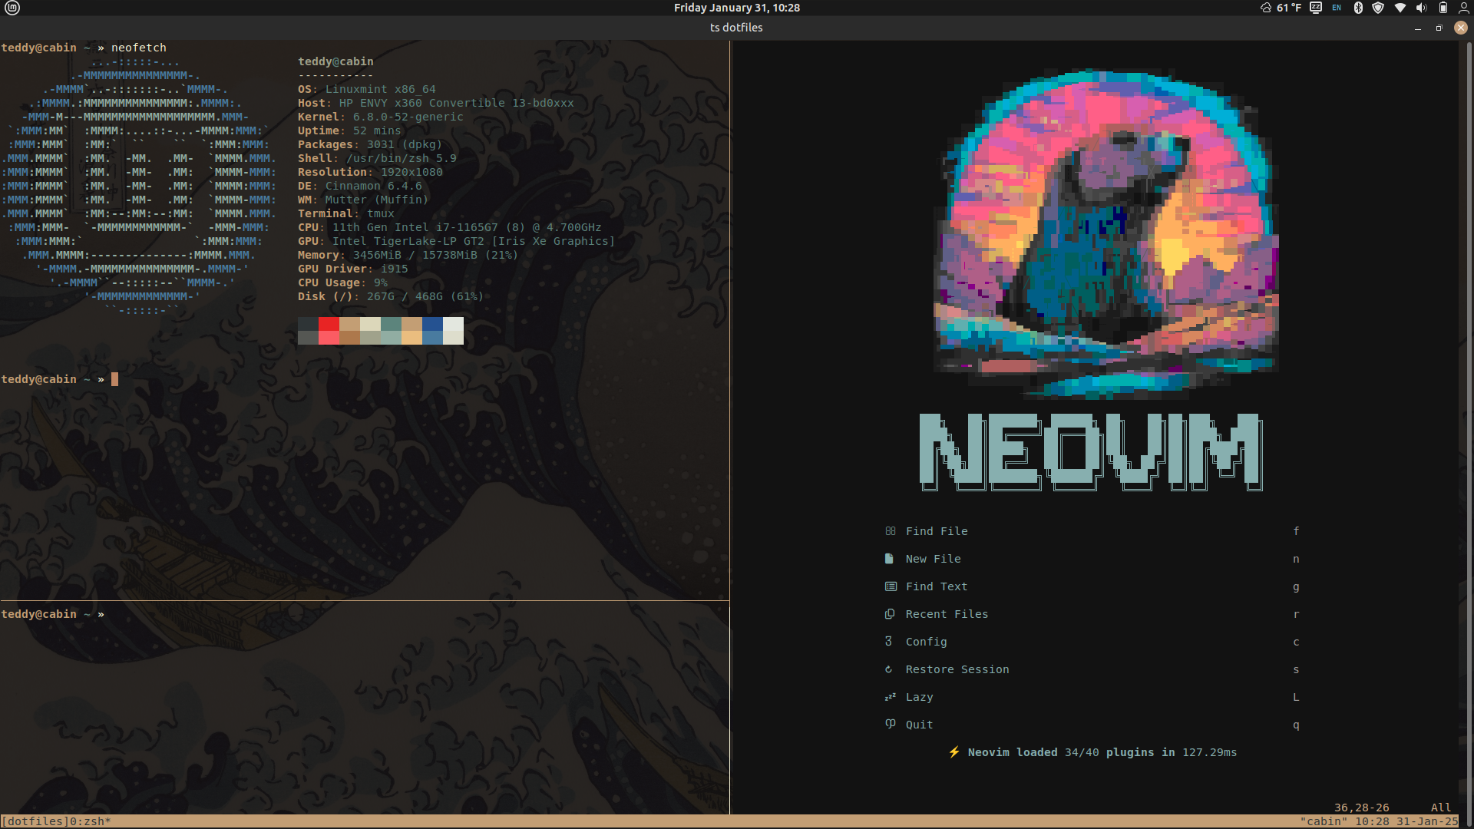Image resolution: width=1474 pixels, height=829 pixels.
Task: Click the prompt in the bottom-left tmux pane
Action: point(53,614)
